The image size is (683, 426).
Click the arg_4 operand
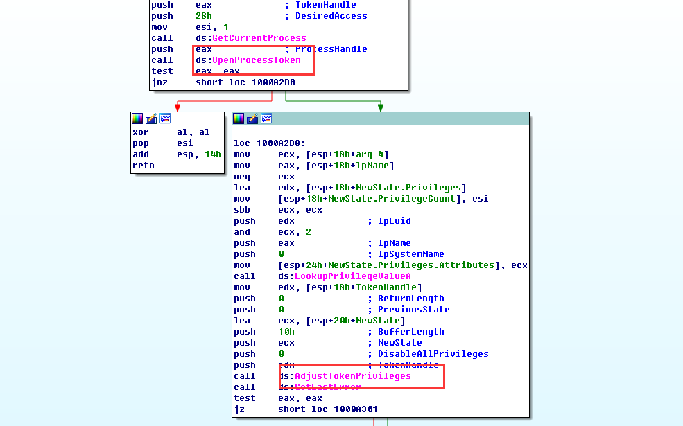coord(370,154)
